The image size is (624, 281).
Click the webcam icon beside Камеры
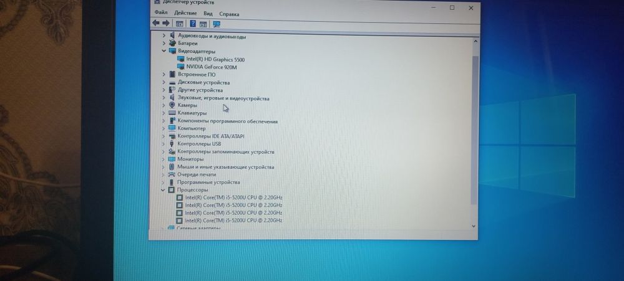pos(172,105)
